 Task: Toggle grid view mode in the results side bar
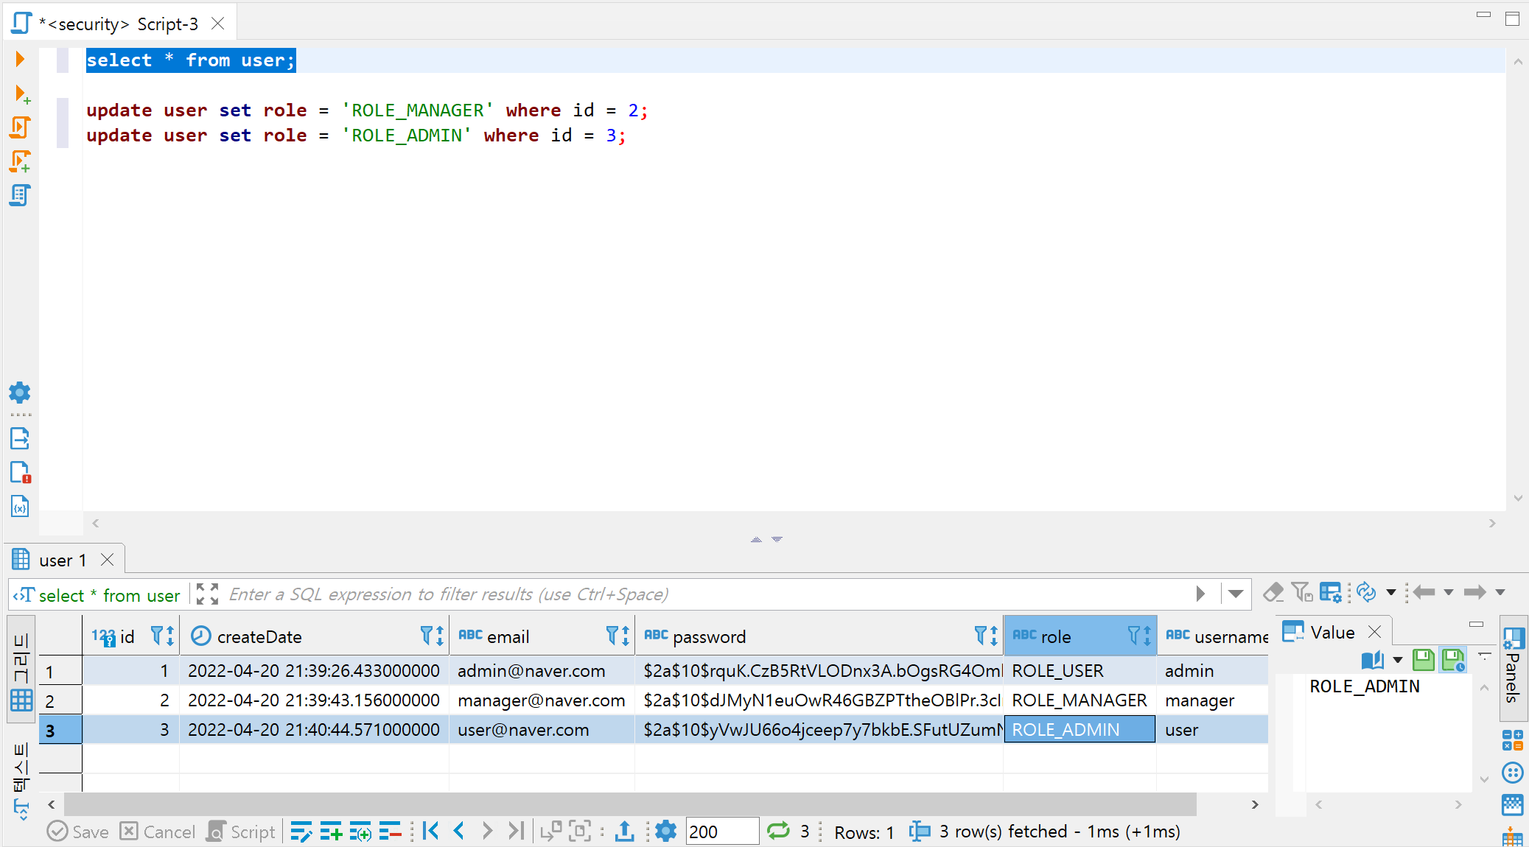[21, 700]
